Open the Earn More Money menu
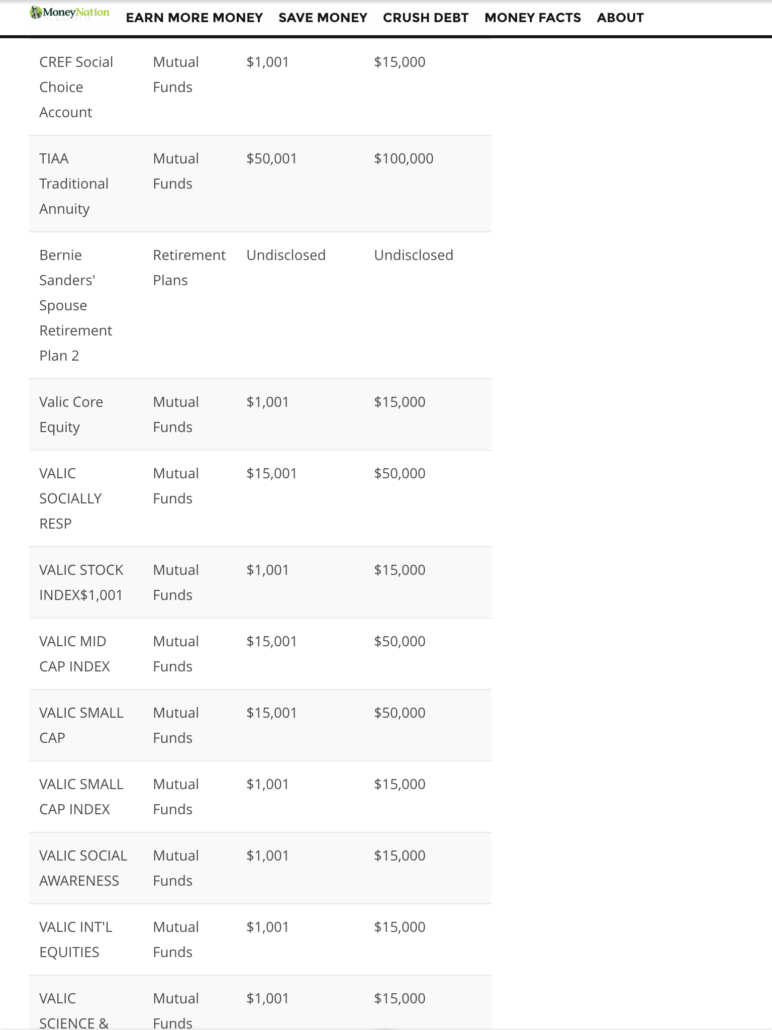 click(x=194, y=18)
